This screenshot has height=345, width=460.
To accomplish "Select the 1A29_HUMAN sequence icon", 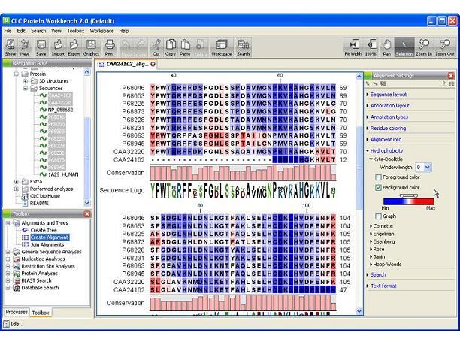I will click(43, 174).
